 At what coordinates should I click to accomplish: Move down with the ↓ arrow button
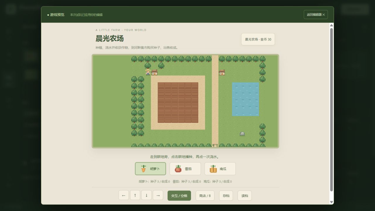(146, 195)
